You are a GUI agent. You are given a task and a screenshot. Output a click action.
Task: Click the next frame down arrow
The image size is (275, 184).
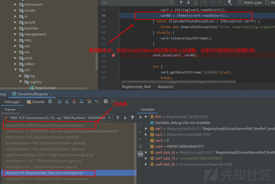(x=125, y=118)
